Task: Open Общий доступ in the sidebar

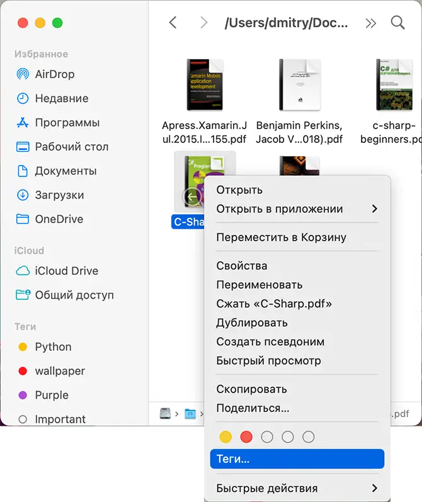Action: (65, 295)
